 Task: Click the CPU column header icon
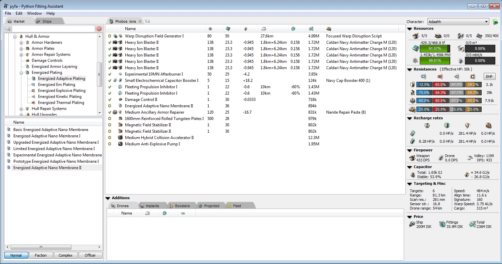click(228, 29)
